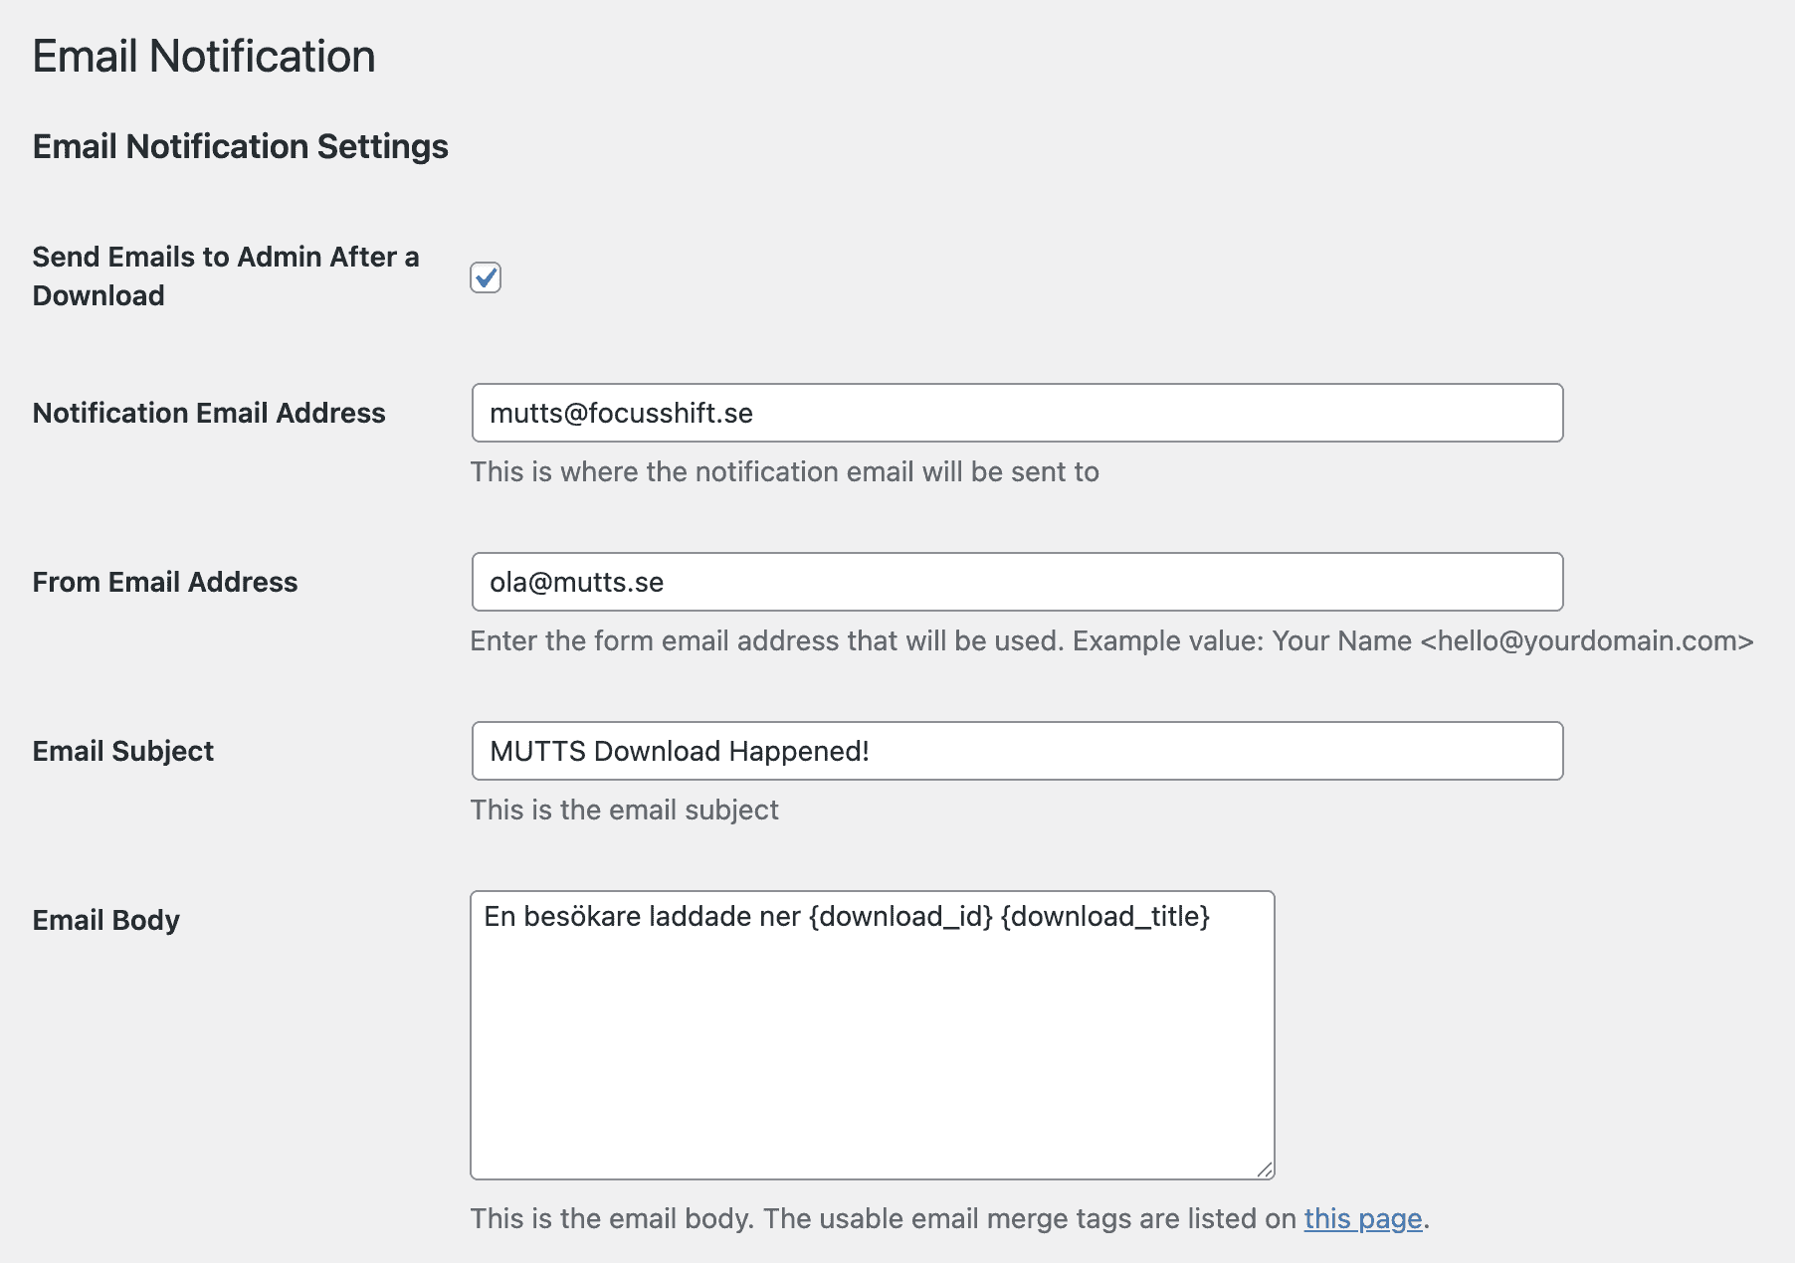The width and height of the screenshot is (1795, 1263).
Task: Click the hint 'This is where the notification email will be sent to'
Action: pos(784,471)
